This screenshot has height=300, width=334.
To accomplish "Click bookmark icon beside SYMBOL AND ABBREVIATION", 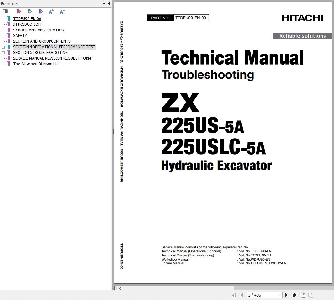I will point(9,30).
